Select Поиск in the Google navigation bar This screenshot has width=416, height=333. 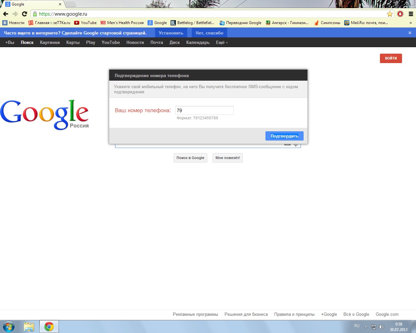[27, 42]
